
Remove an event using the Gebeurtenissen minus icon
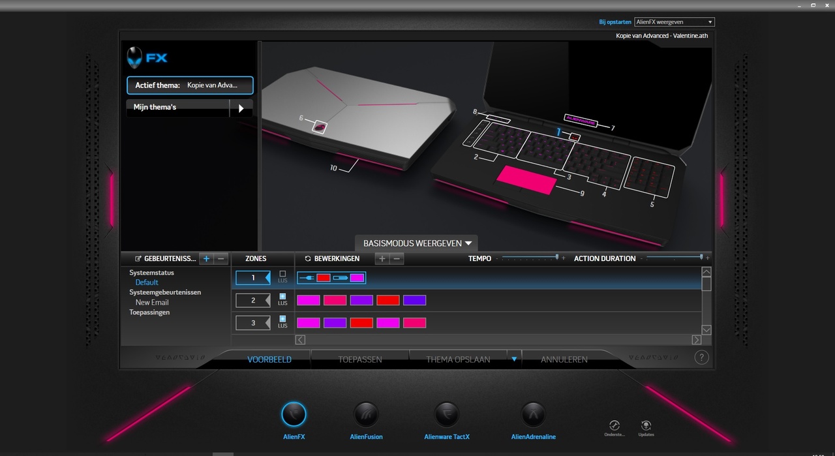click(x=220, y=258)
